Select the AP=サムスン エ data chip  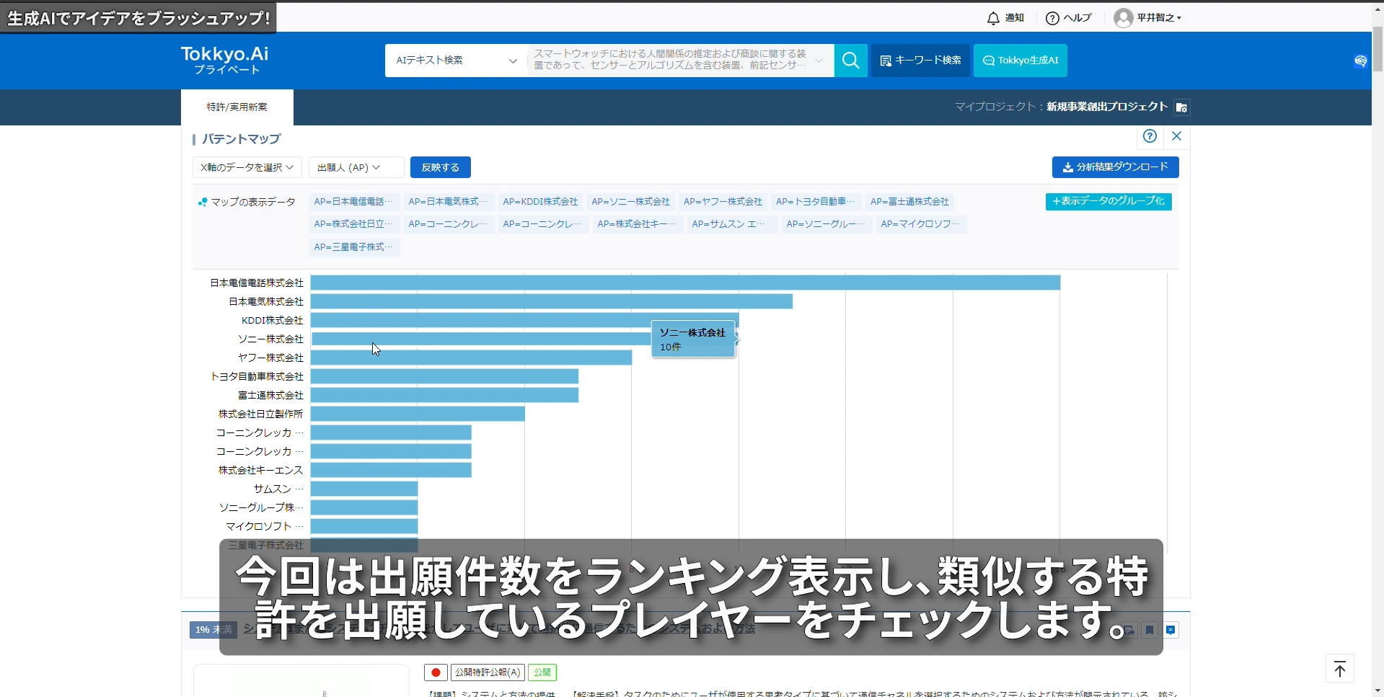click(x=731, y=224)
